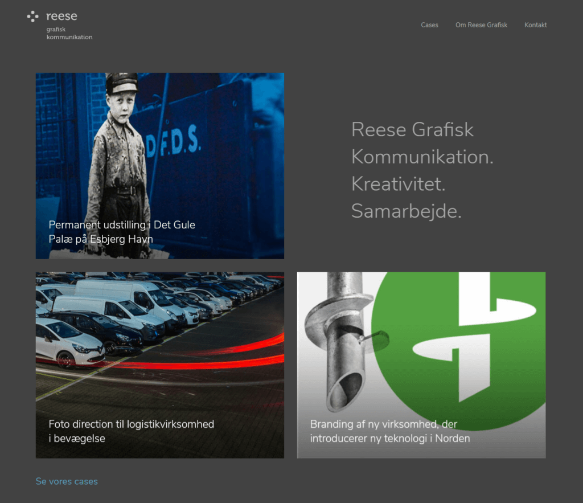Click the 'Samarbejde.' headline line
Image resolution: width=583 pixels, height=503 pixels.
point(407,211)
